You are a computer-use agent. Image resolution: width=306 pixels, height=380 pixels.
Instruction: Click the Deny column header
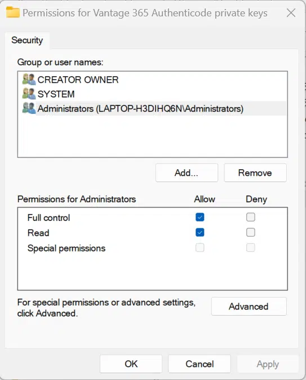(x=256, y=199)
